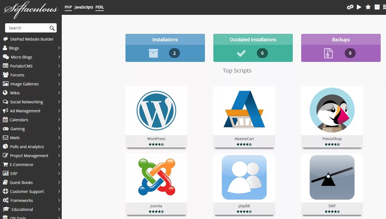Expand the Portals/CMS chevron
This screenshot has height=219, width=386.
pos(59,66)
